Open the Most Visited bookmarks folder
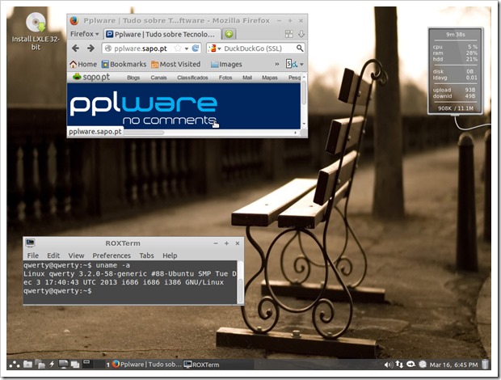This screenshot has height=380, width=501. pyautogui.click(x=175, y=64)
